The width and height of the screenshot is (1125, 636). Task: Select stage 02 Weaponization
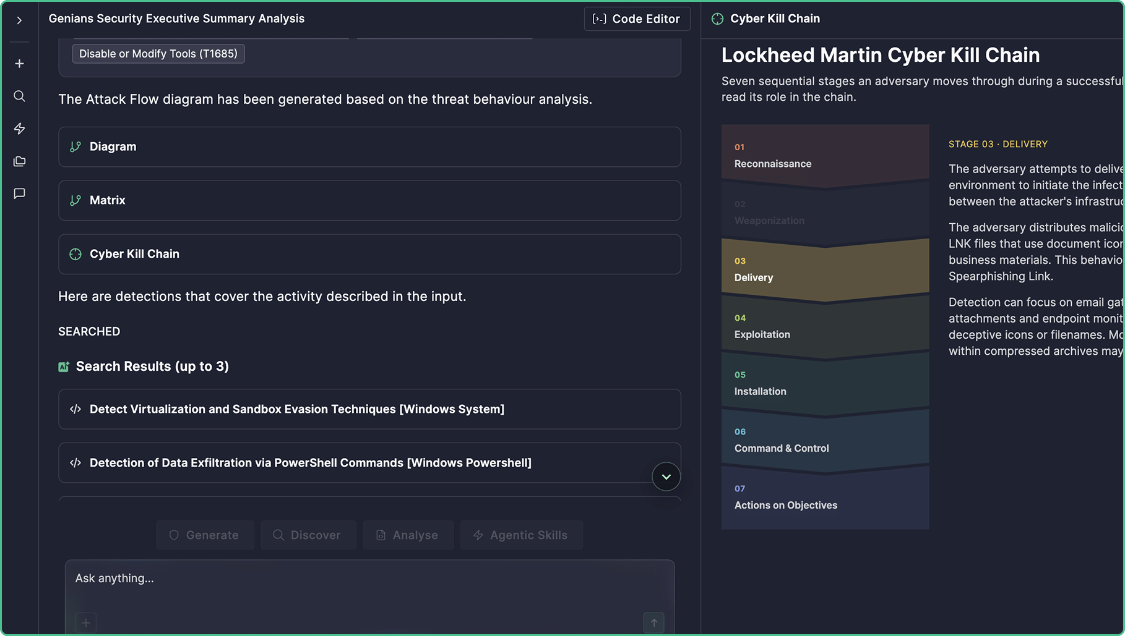click(x=825, y=212)
